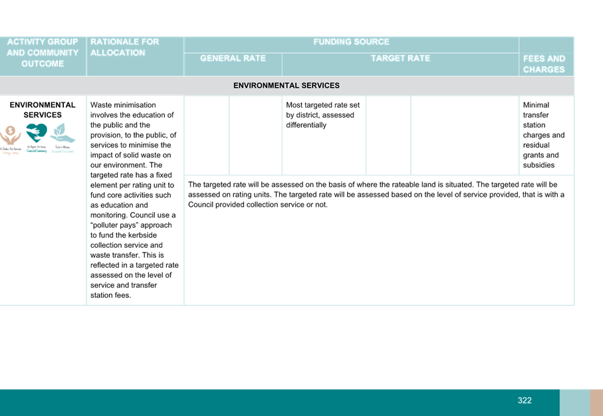Click the Waste minimisation rationale paragraph

134,199
